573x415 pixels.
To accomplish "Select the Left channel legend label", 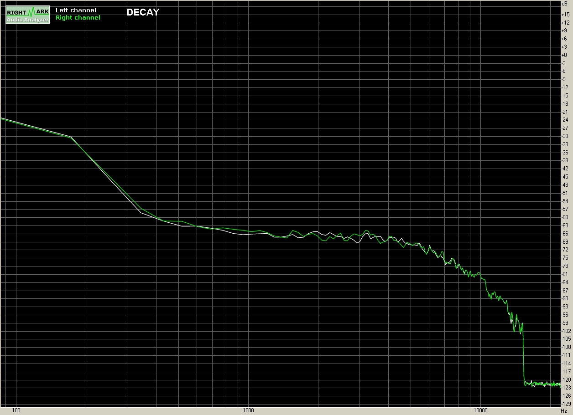I will tap(76, 10).
